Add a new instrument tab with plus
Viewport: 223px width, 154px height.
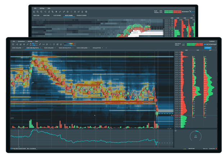coord(106,48)
